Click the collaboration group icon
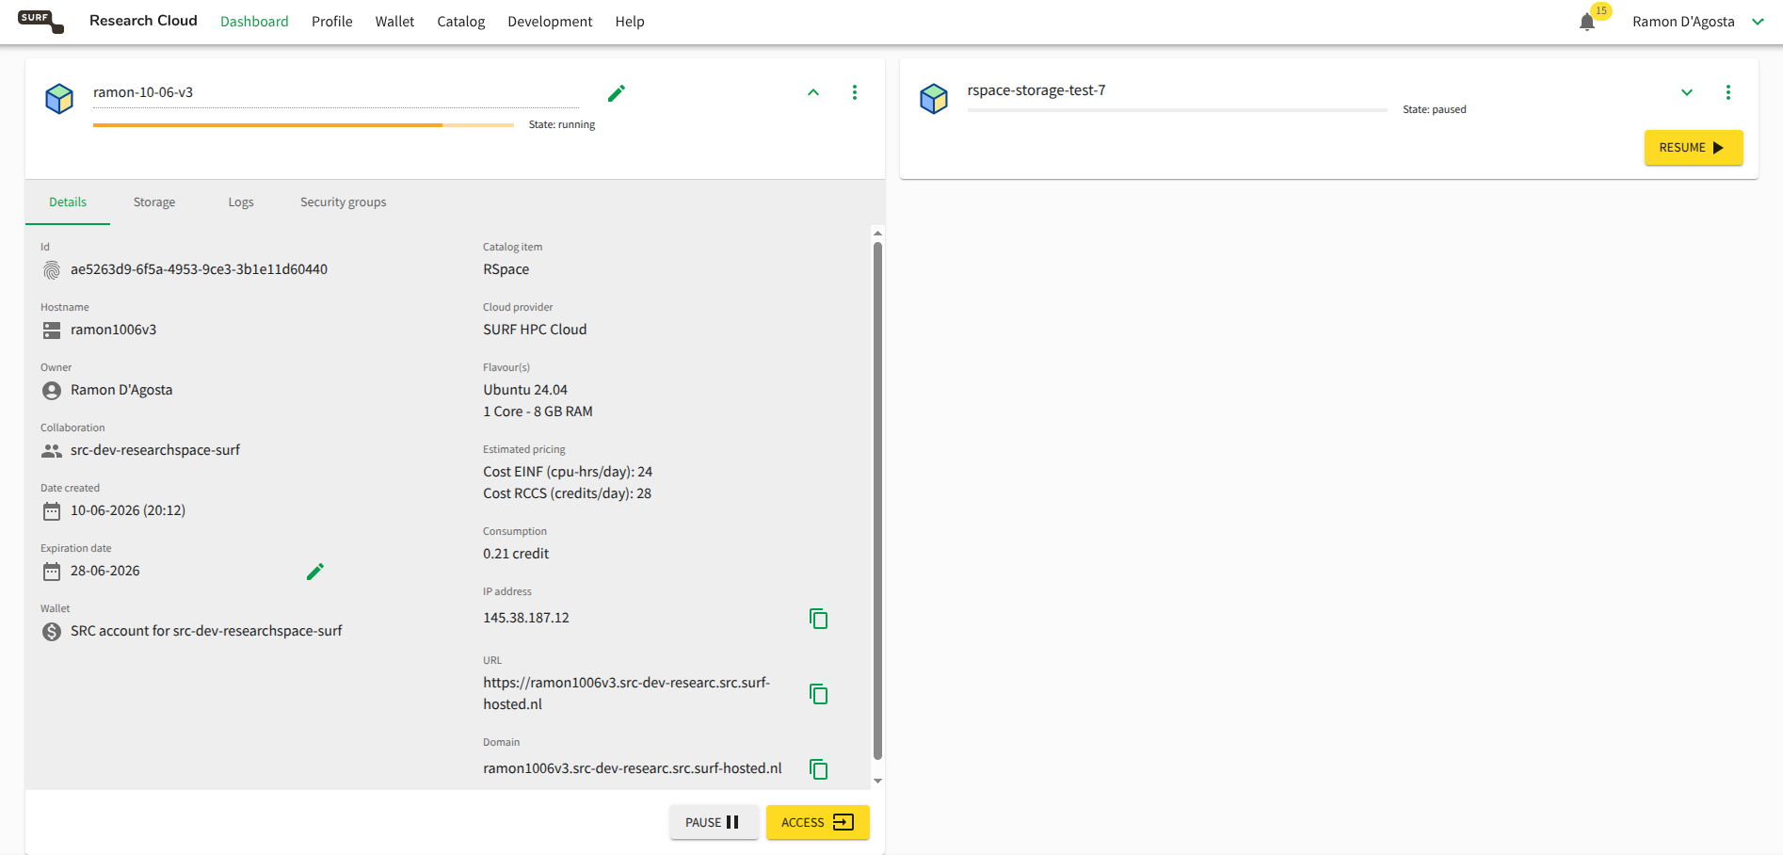Screen dimensions: 1783x855 tap(52, 451)
